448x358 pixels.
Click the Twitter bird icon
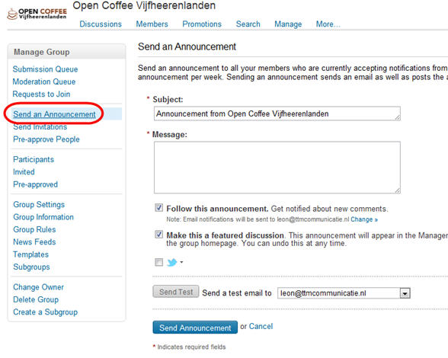pos(172,262)
